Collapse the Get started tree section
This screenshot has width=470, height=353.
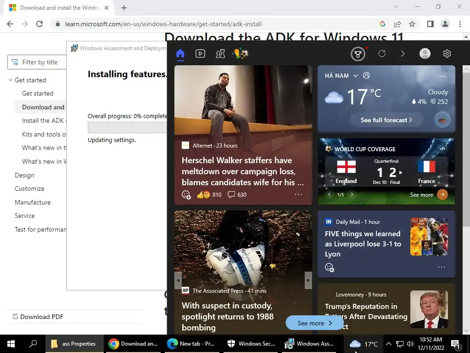[x=11, y=80]
